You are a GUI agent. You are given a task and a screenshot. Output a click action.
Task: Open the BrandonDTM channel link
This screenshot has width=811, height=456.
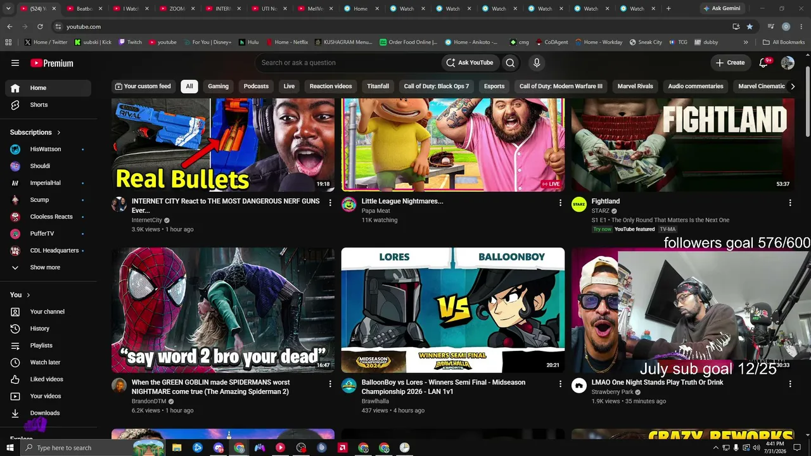[149, 401]
